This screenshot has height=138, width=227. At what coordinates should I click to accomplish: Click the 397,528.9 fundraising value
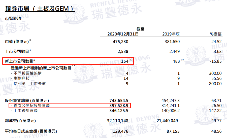118,106
